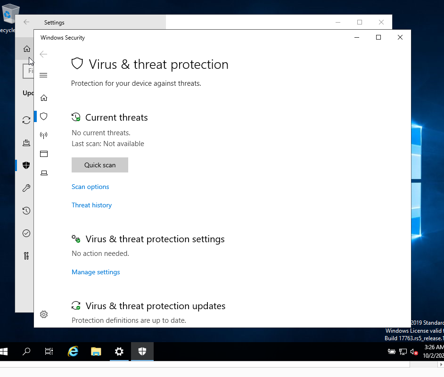
Task: Click the 'Current threats' heading
Action: point(116,117)
